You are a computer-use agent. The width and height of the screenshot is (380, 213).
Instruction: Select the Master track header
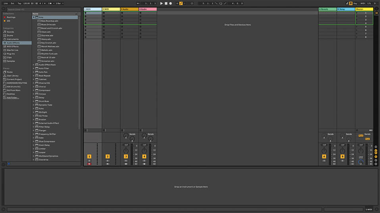pos(364,9)
